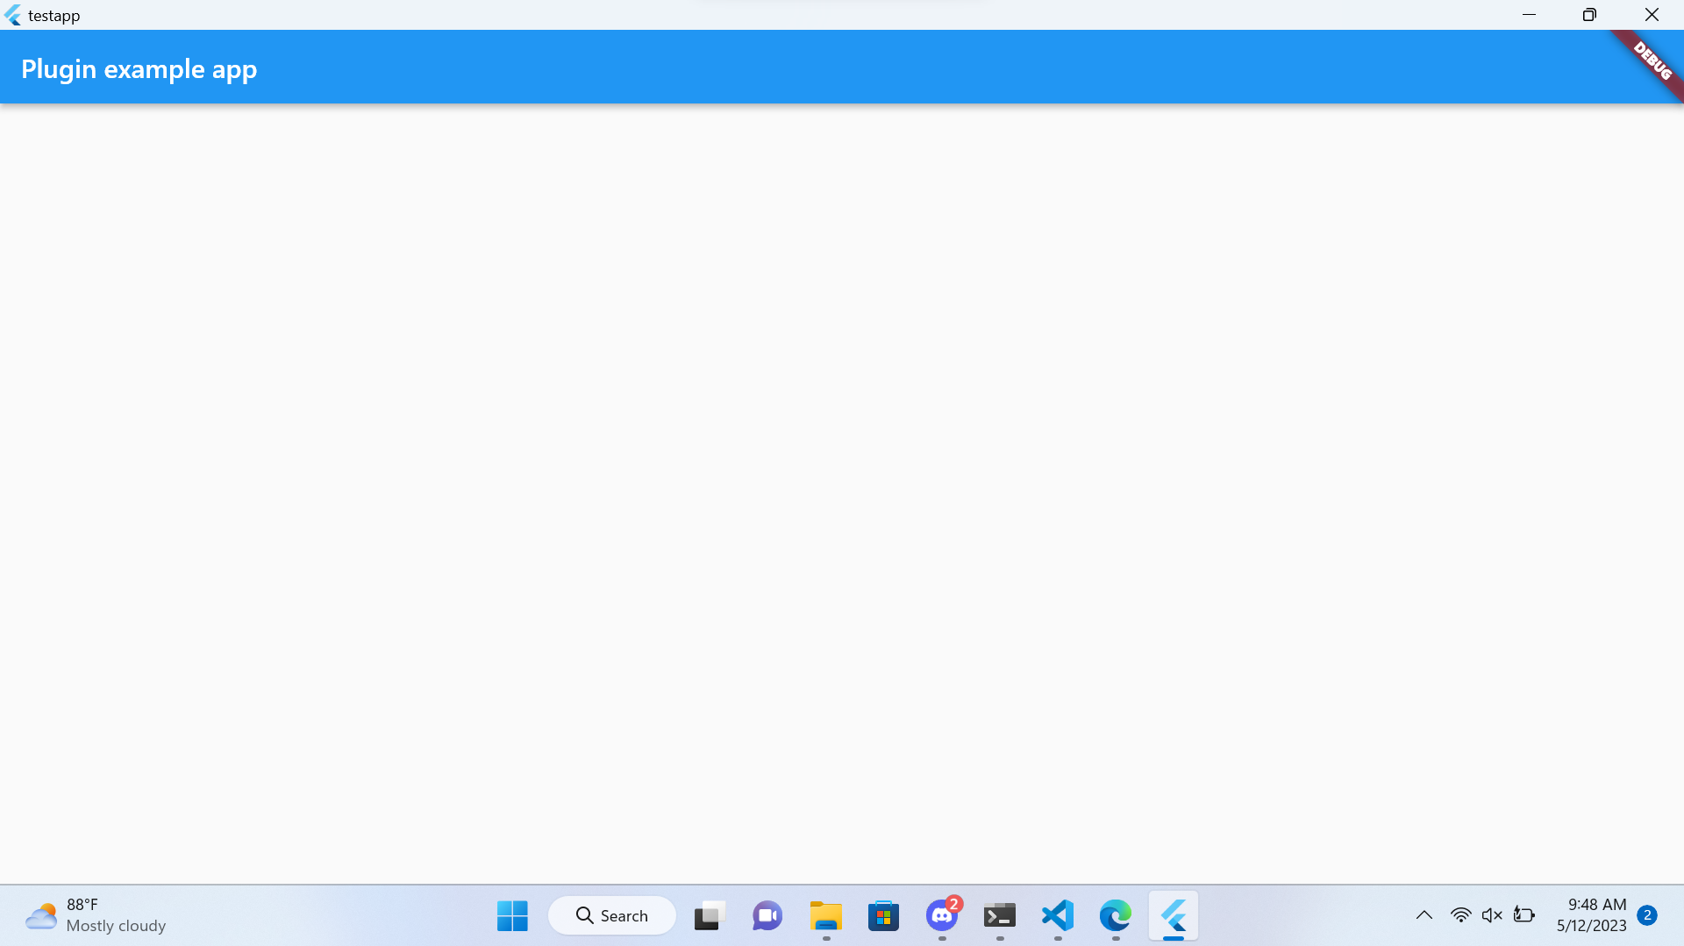Open Task View from the taskbar
This screenshot has height=946, width=1684.
(708, 915)
